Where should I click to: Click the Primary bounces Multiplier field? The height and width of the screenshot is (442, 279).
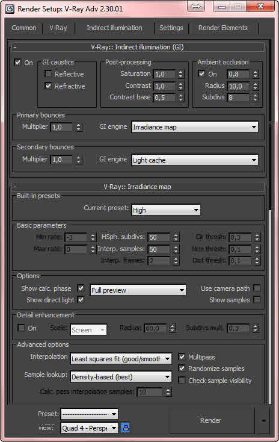(x=62, y=127)
